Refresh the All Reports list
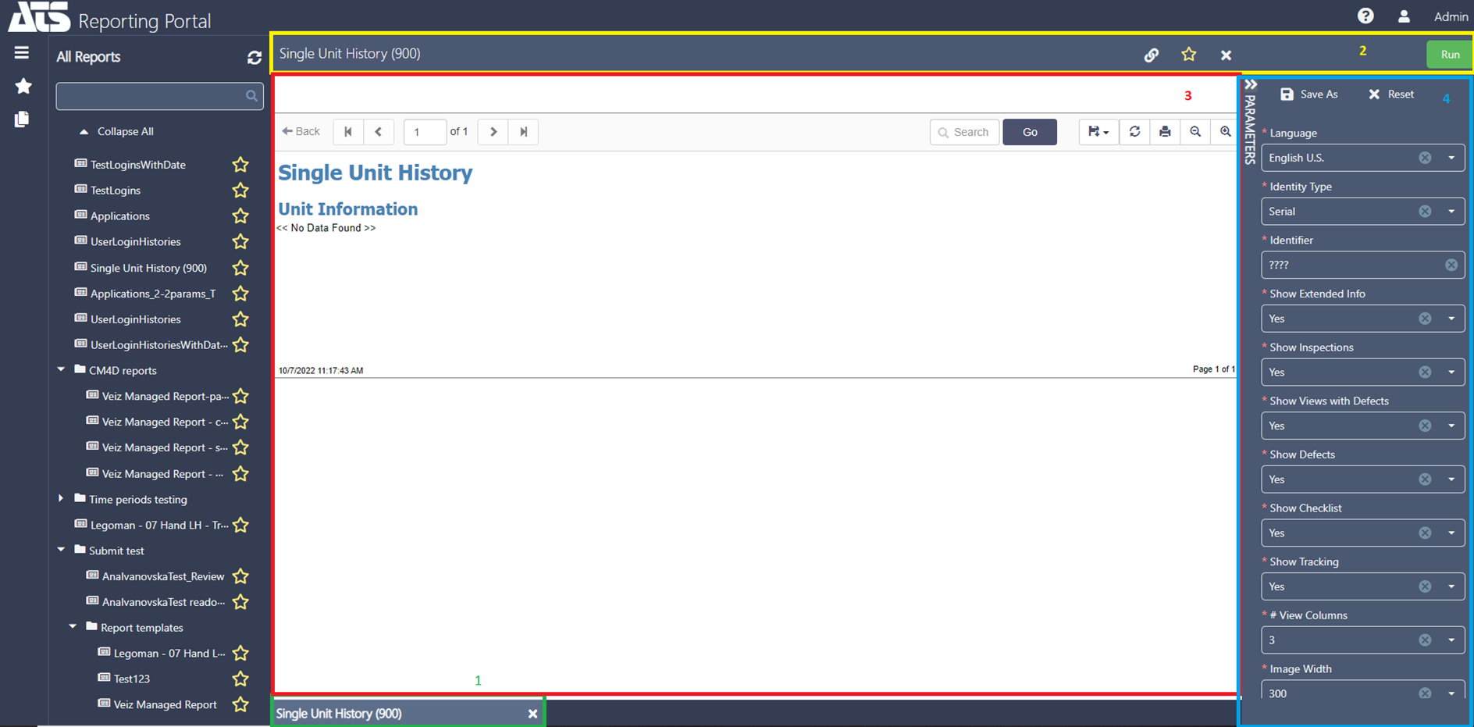The height and width of the screenshot is (727, 1474). [255, 57]
